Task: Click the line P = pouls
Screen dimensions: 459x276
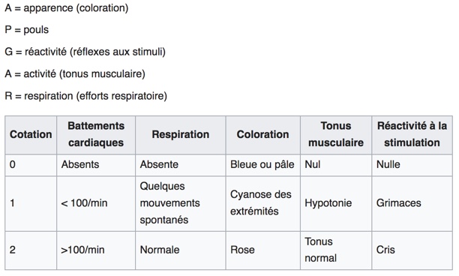Action: [27, 30]
